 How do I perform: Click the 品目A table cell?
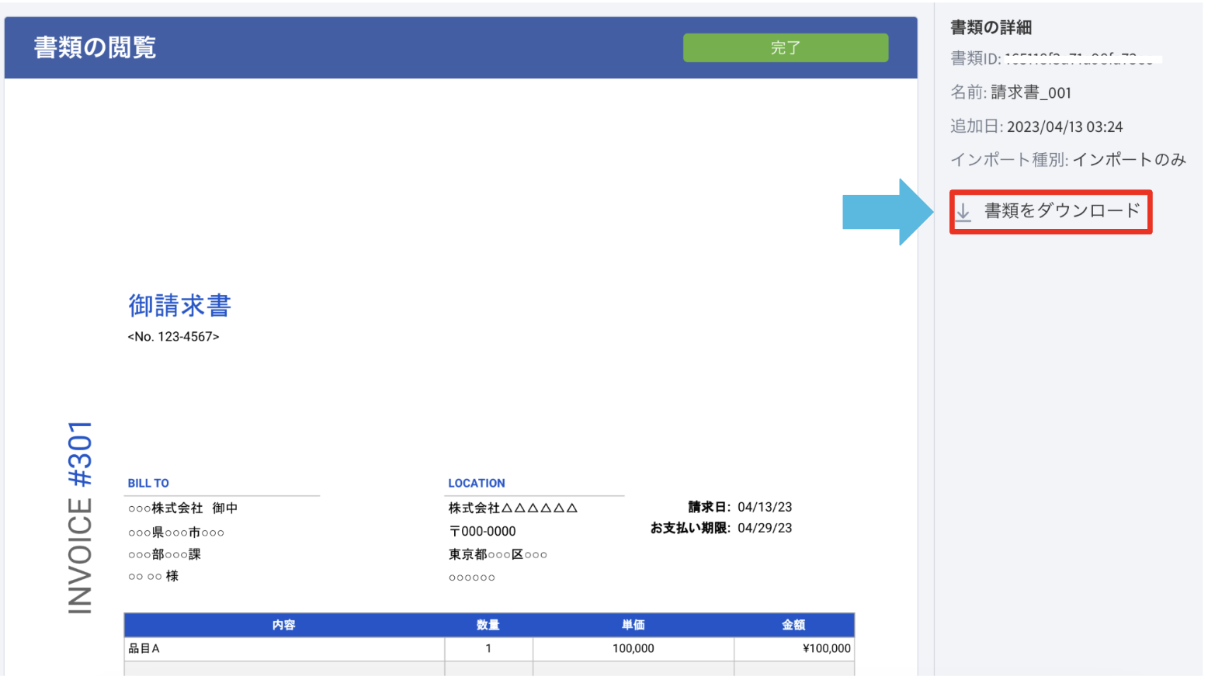(x=284, y=649)
